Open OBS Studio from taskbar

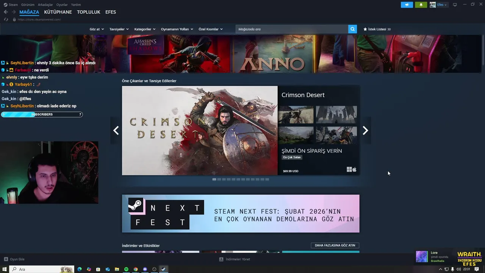(154, 269)
